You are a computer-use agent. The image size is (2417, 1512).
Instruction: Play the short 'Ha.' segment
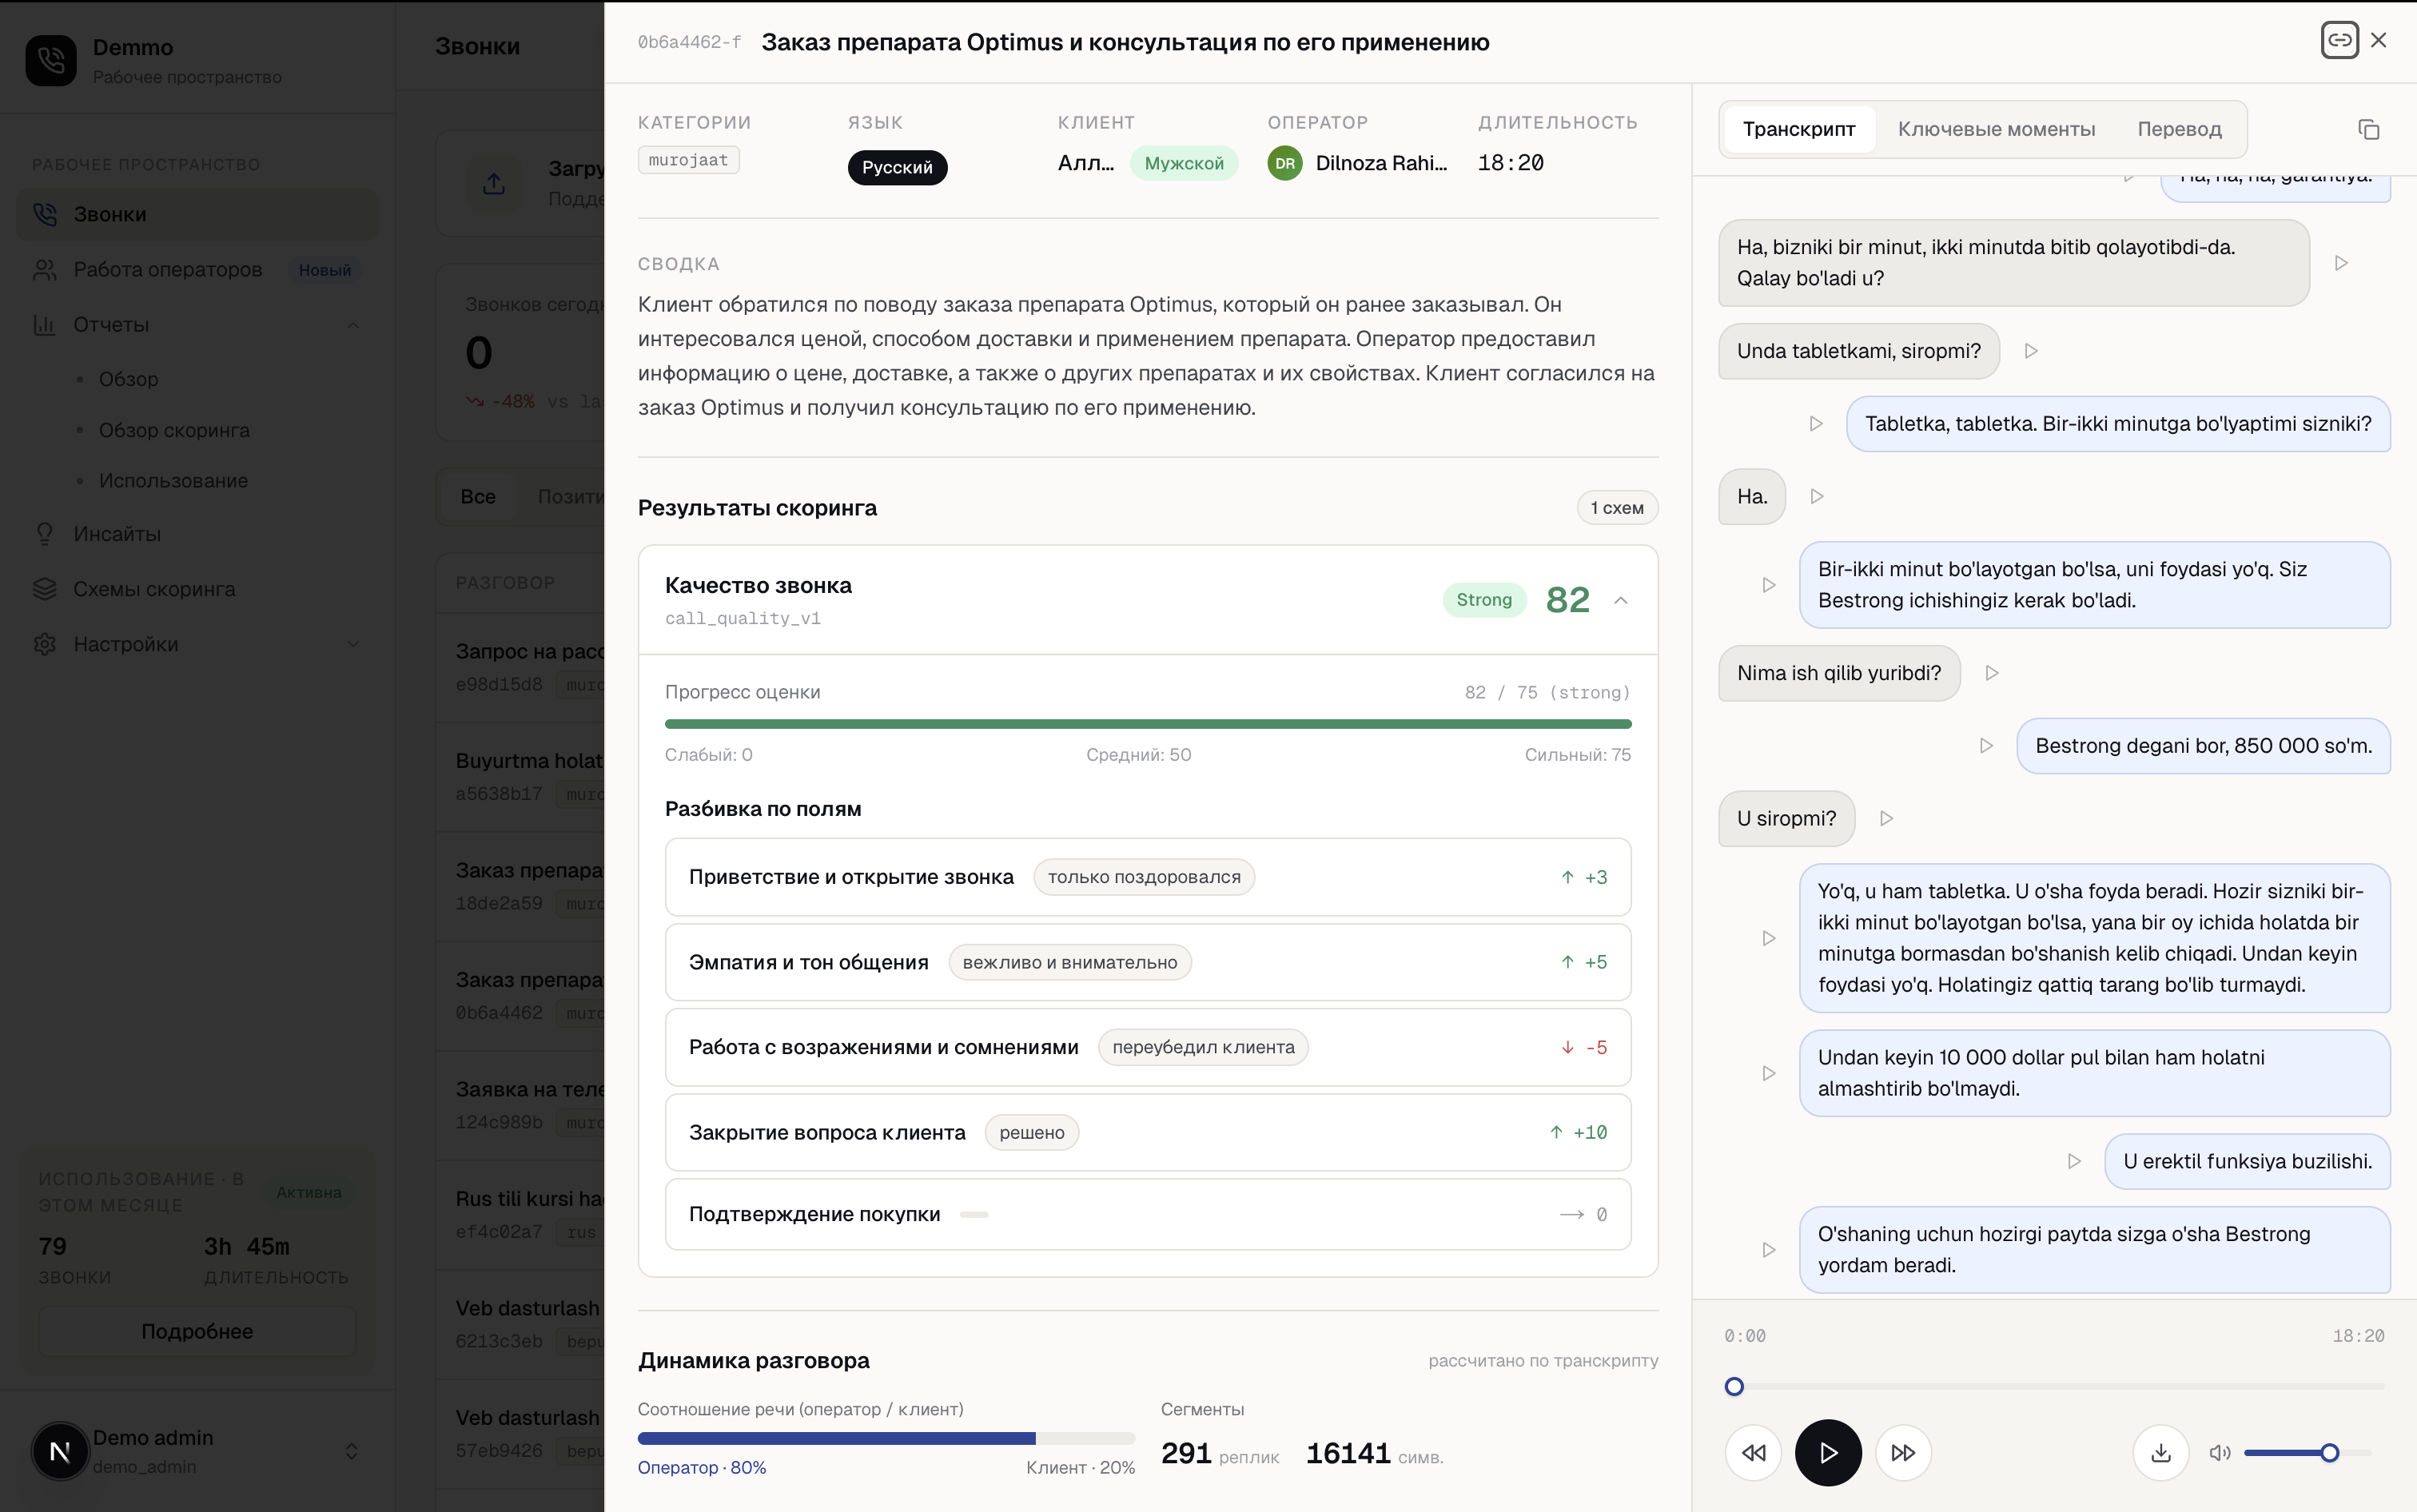[1817, 497]
